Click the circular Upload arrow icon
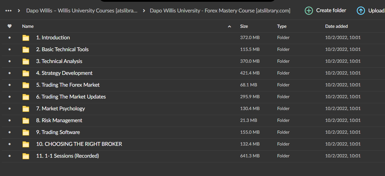 [x=361, y=10]
